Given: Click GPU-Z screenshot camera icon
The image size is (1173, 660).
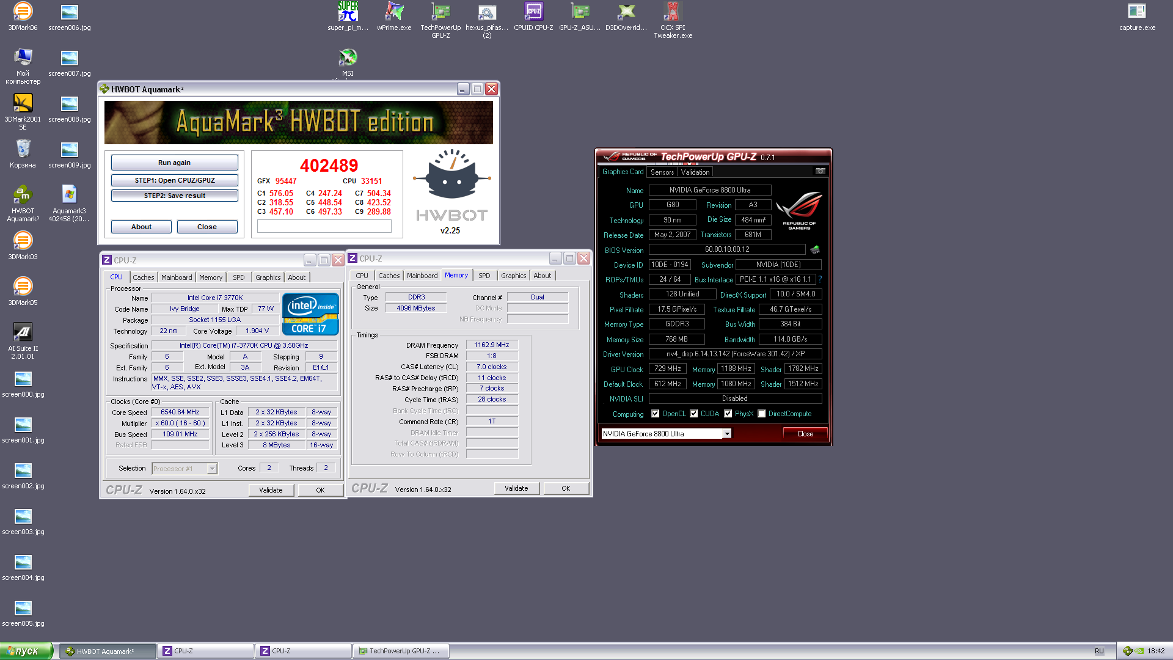Looking at the screenshot, I should tap(820, 171).
